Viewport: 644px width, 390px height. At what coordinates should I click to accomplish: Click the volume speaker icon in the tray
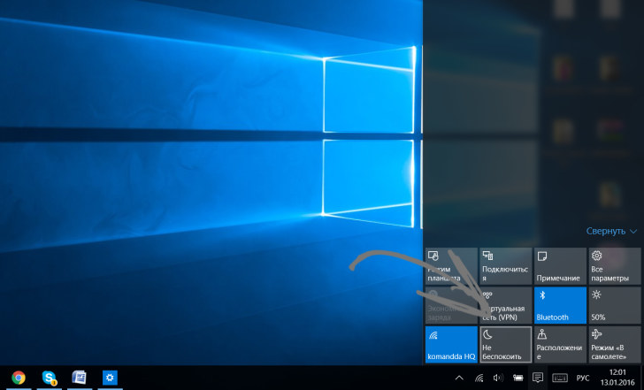click(x=497, y=378)
